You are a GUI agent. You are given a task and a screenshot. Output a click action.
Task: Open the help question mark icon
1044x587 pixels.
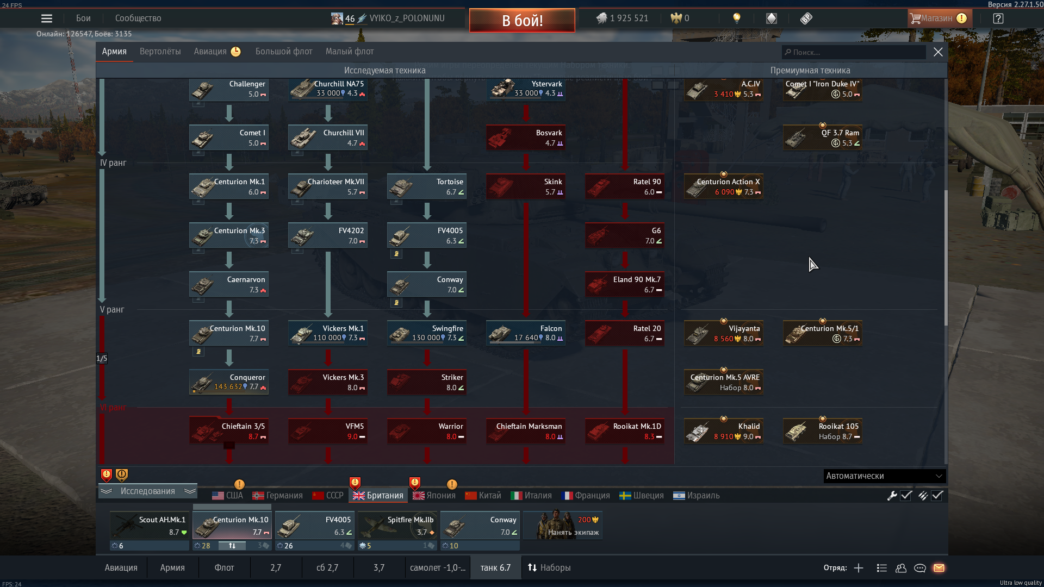(x=998, y=18)
